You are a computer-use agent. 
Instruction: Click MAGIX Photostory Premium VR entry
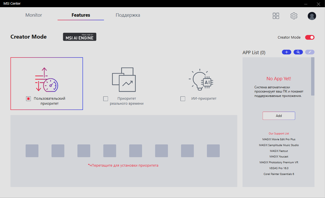click(279, 162)
